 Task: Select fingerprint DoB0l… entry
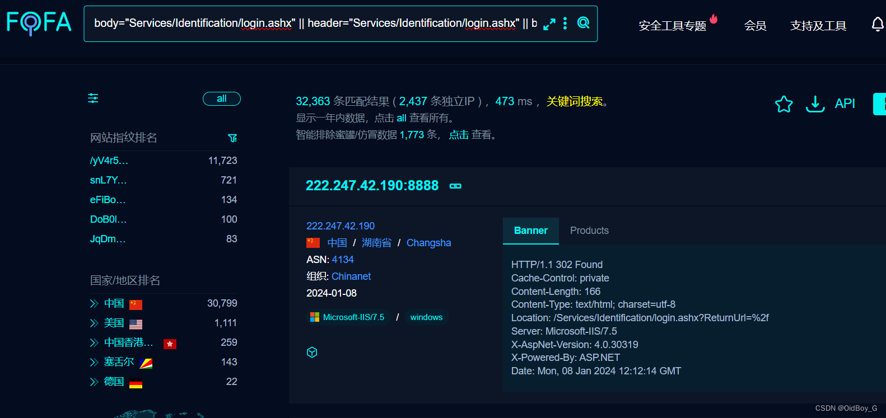109,219
